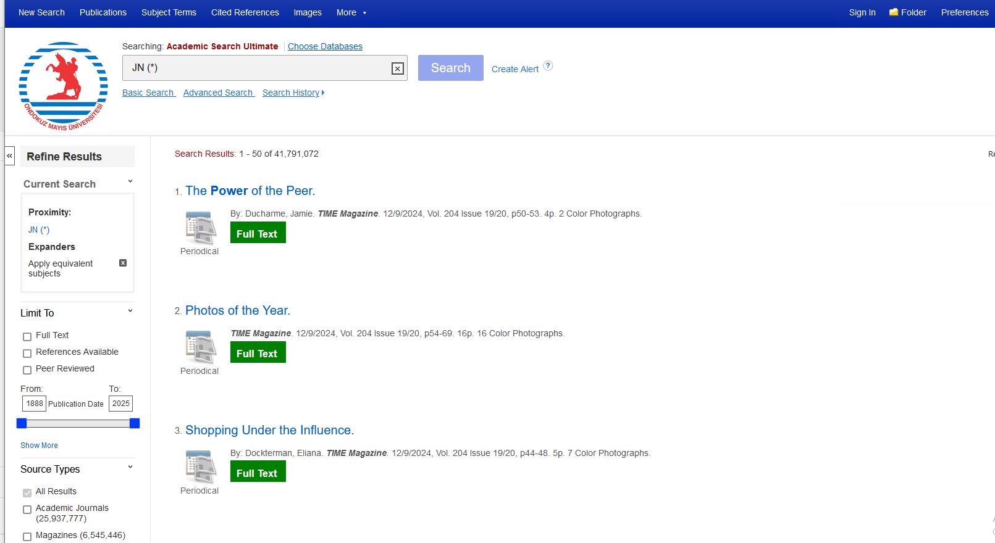The width and height of the screenshot is (995, 543).
Task: Clear the search box with the X icon
Action: (398, 68)
